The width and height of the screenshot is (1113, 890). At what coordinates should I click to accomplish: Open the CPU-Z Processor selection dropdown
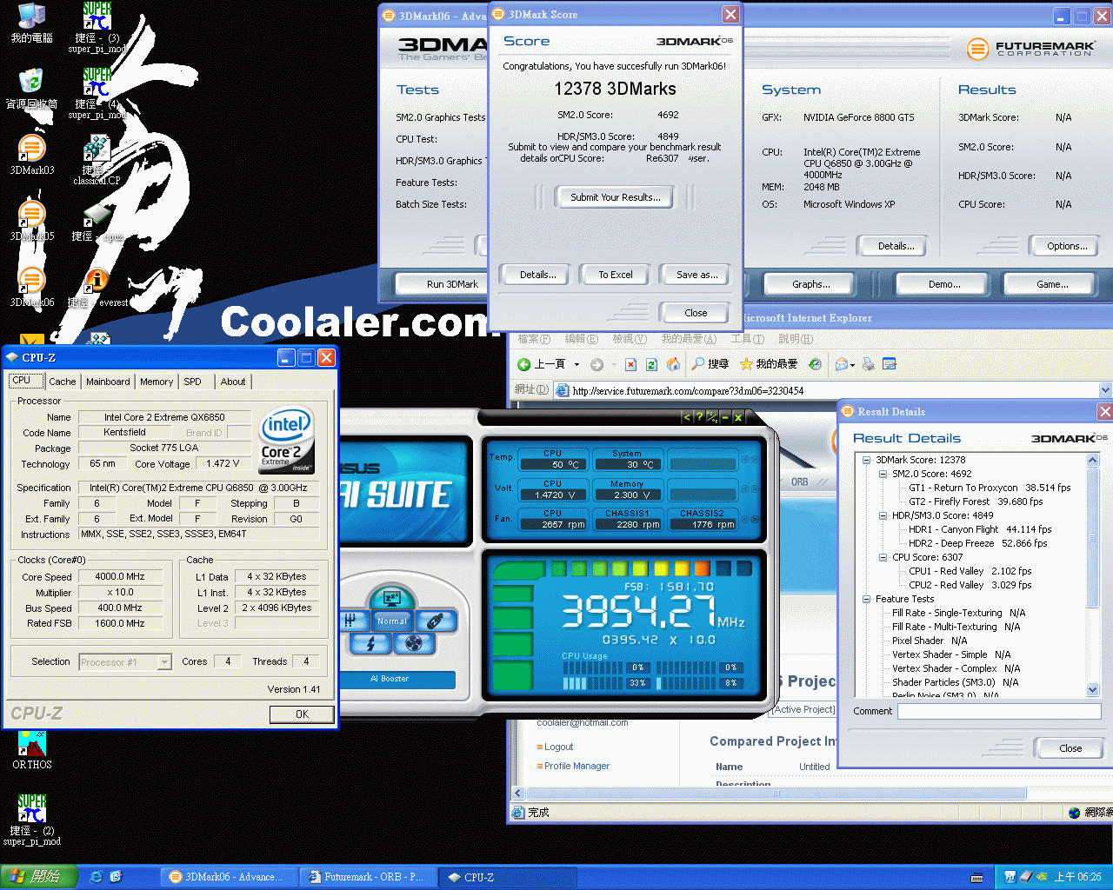[x=164, y=662]
